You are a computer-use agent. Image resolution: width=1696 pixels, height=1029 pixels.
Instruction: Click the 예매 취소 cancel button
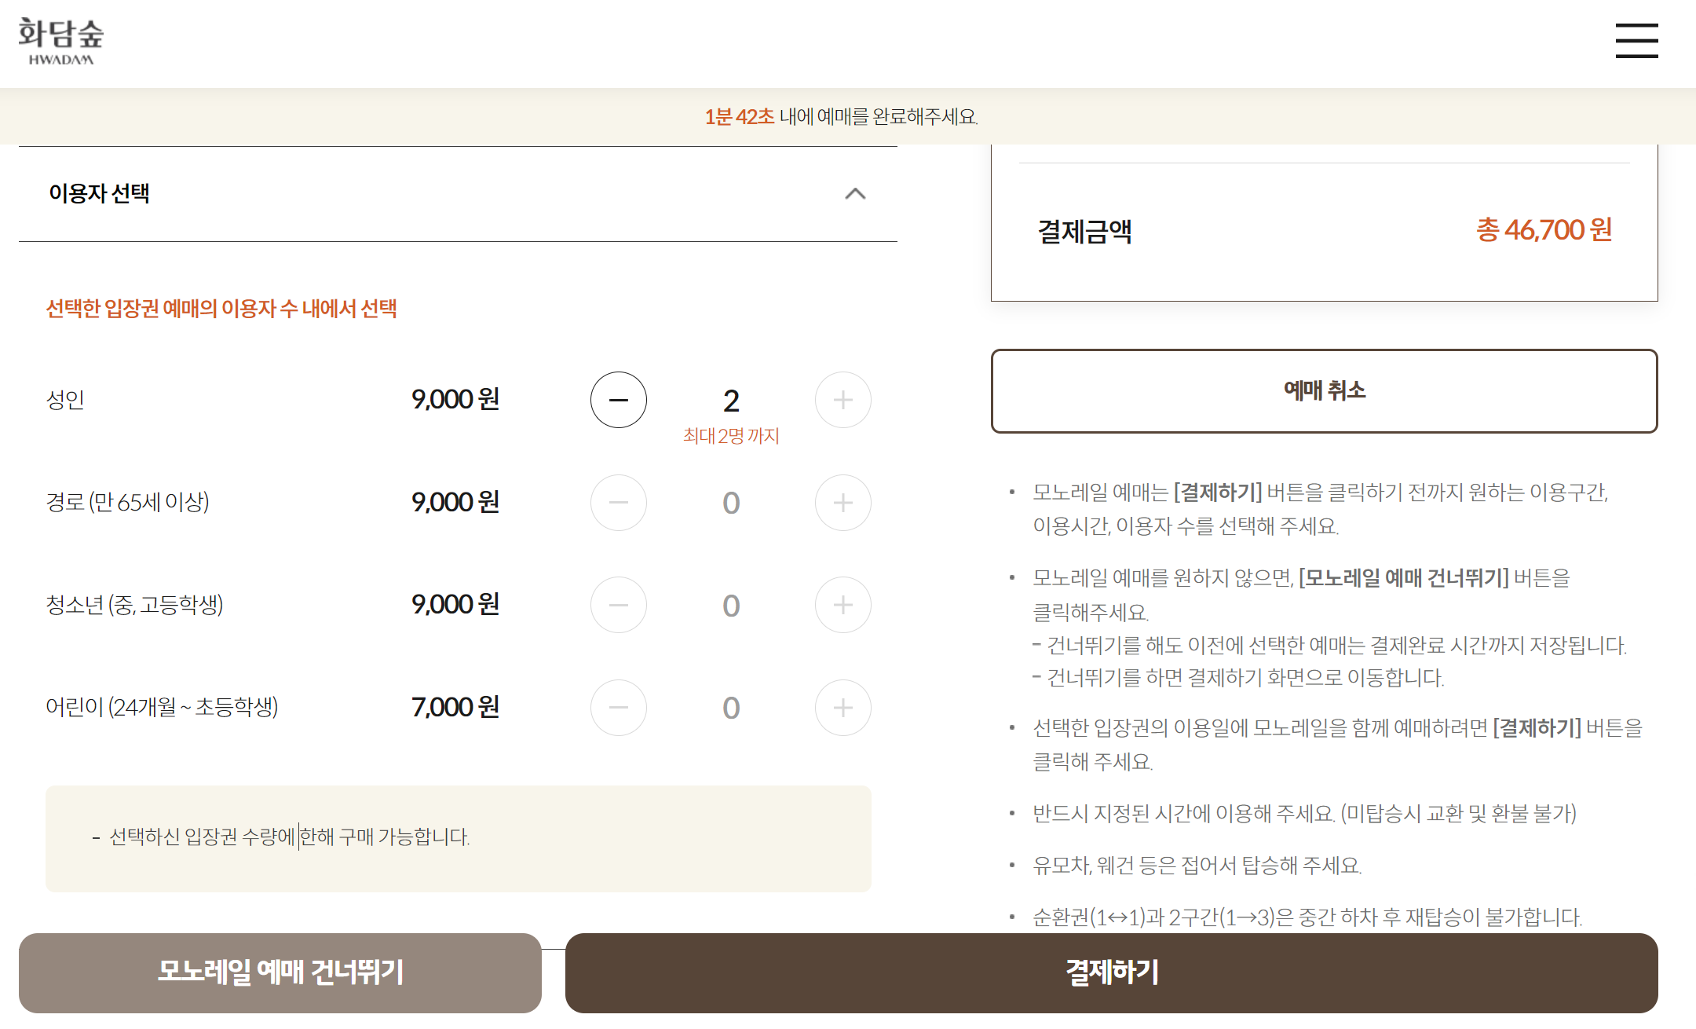[x=1324, y=391]
